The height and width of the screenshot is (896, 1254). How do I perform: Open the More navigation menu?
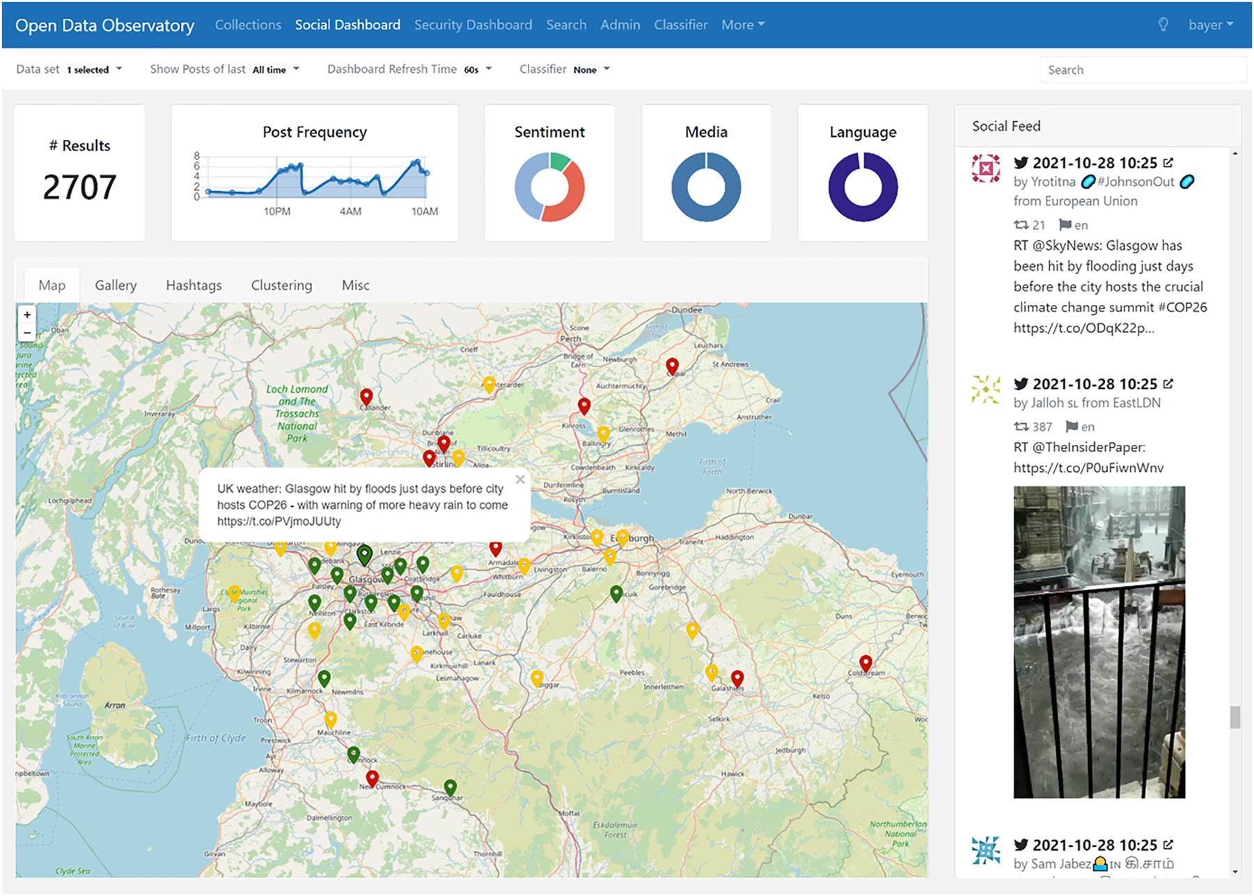coord(742,24)
